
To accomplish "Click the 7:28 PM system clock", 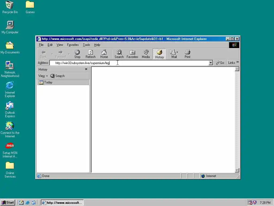I will click(265, 203).
